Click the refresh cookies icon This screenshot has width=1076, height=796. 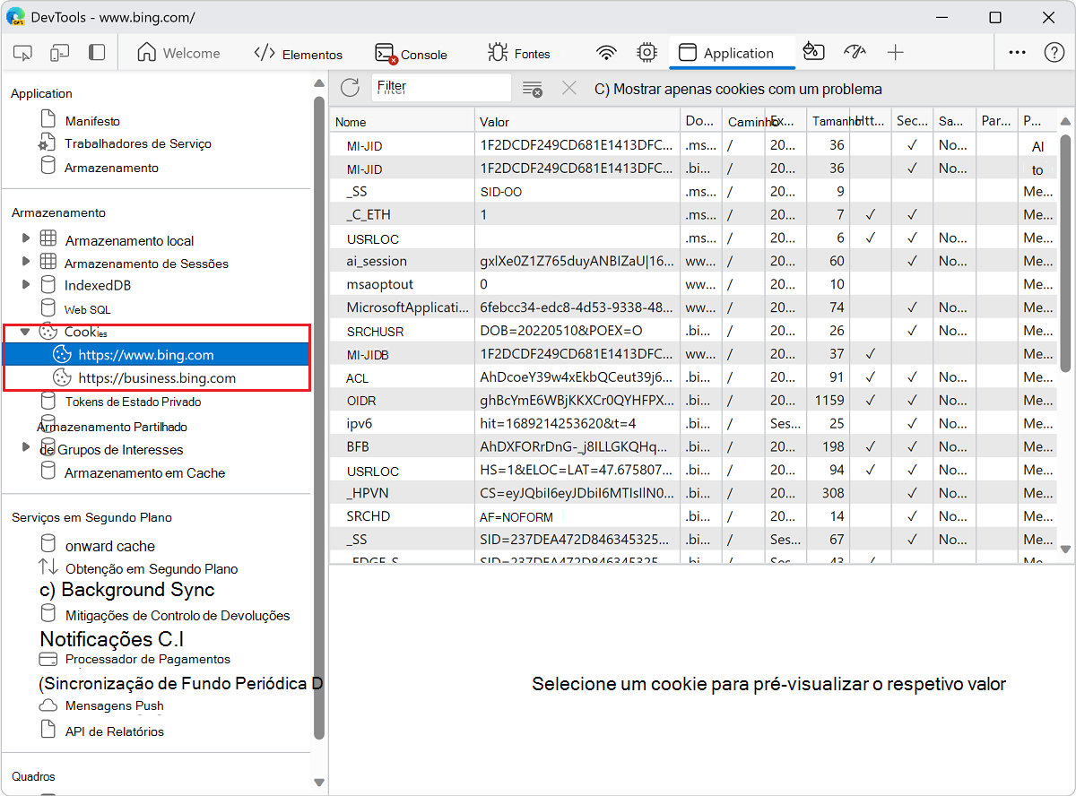coord(350,88)
